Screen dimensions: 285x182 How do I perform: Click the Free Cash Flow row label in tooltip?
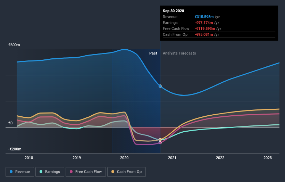[x=176, y=28]
